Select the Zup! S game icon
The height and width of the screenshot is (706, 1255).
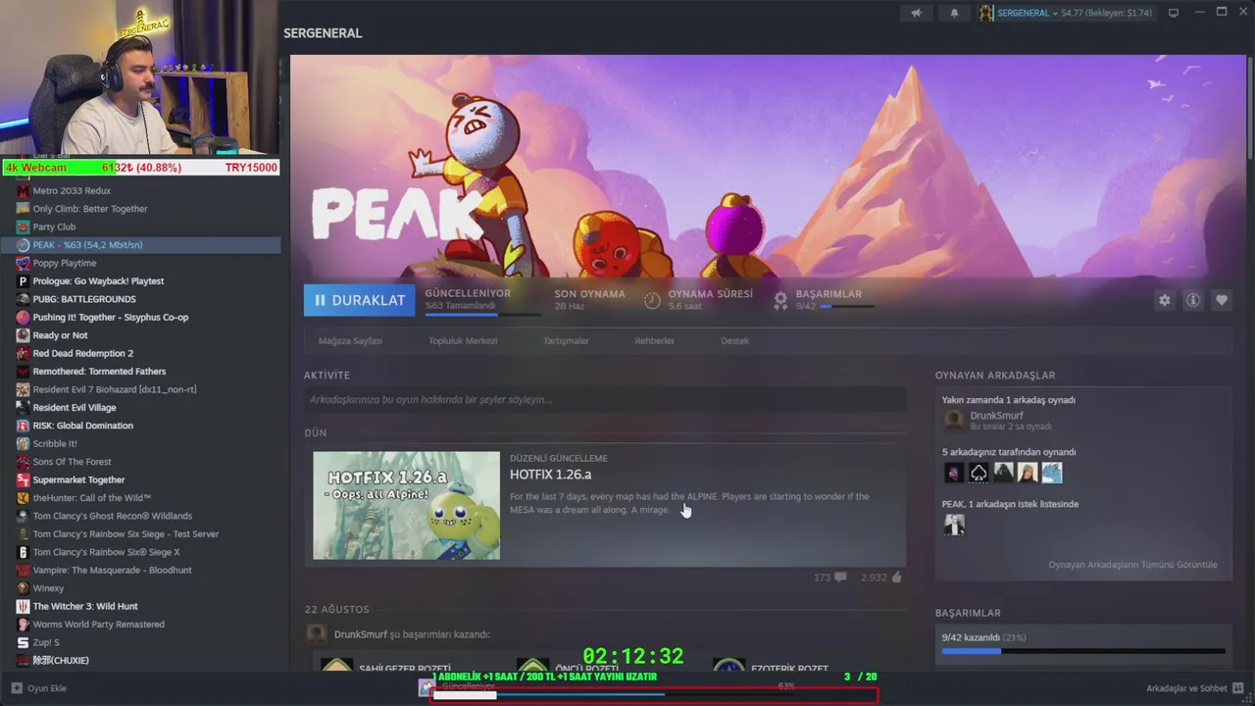click(23, 642)
